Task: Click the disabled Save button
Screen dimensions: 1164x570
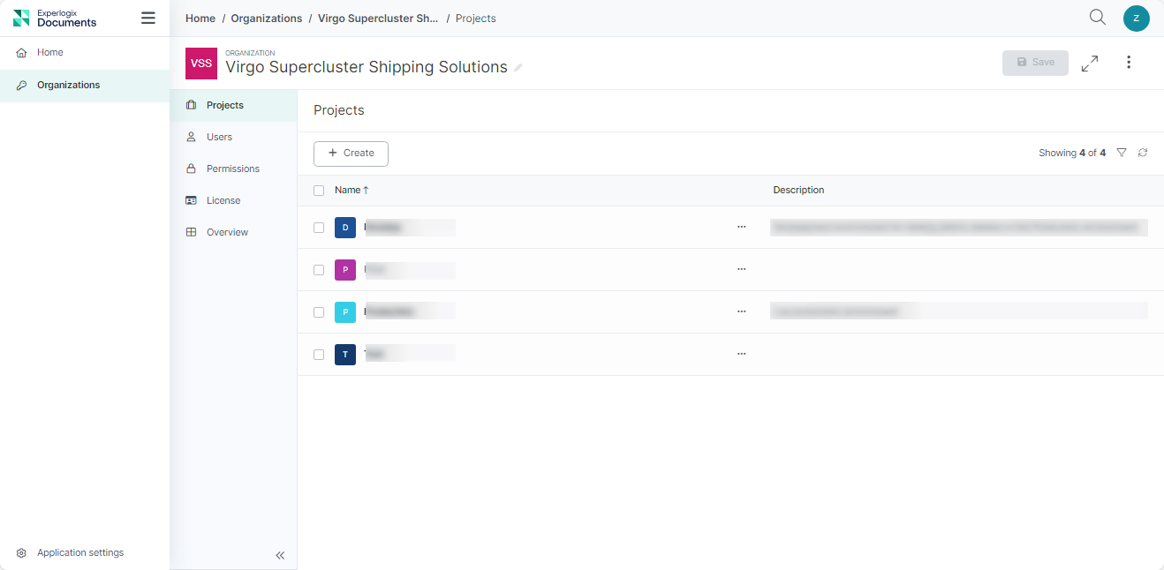Action: (x=1035, y=63)
